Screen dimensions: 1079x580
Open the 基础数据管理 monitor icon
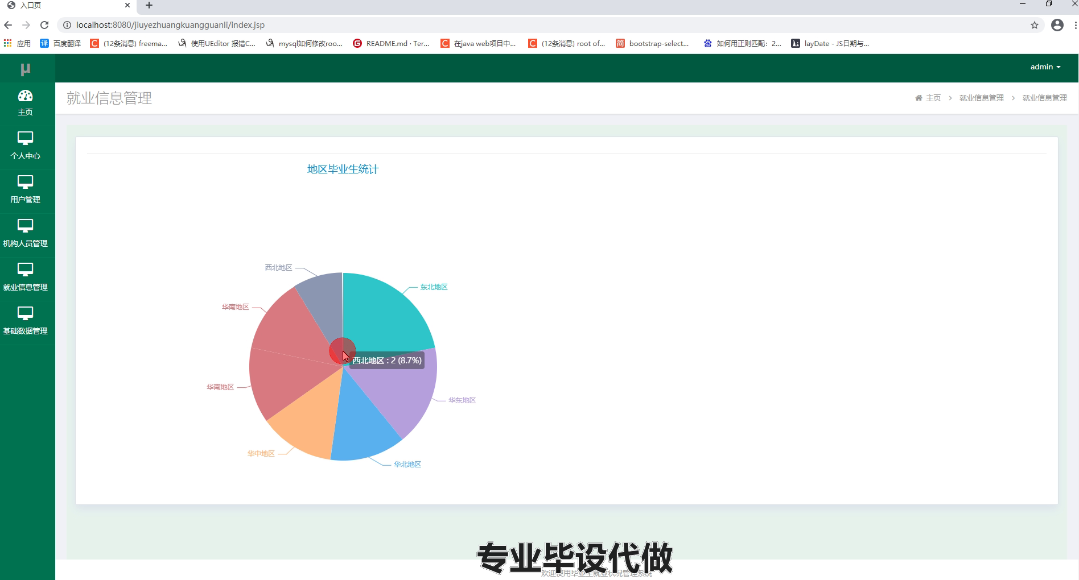tap(25, 313)
